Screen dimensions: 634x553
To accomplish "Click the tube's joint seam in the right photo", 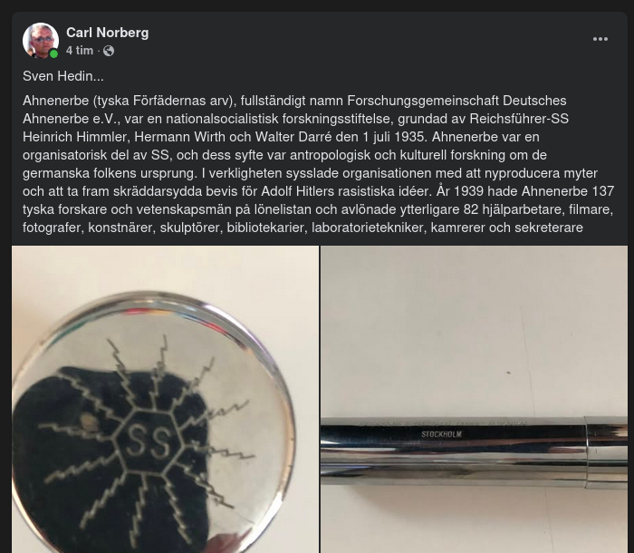I will pos(587,451).
